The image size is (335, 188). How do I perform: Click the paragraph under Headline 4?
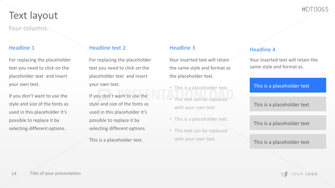tap(283, 63)
